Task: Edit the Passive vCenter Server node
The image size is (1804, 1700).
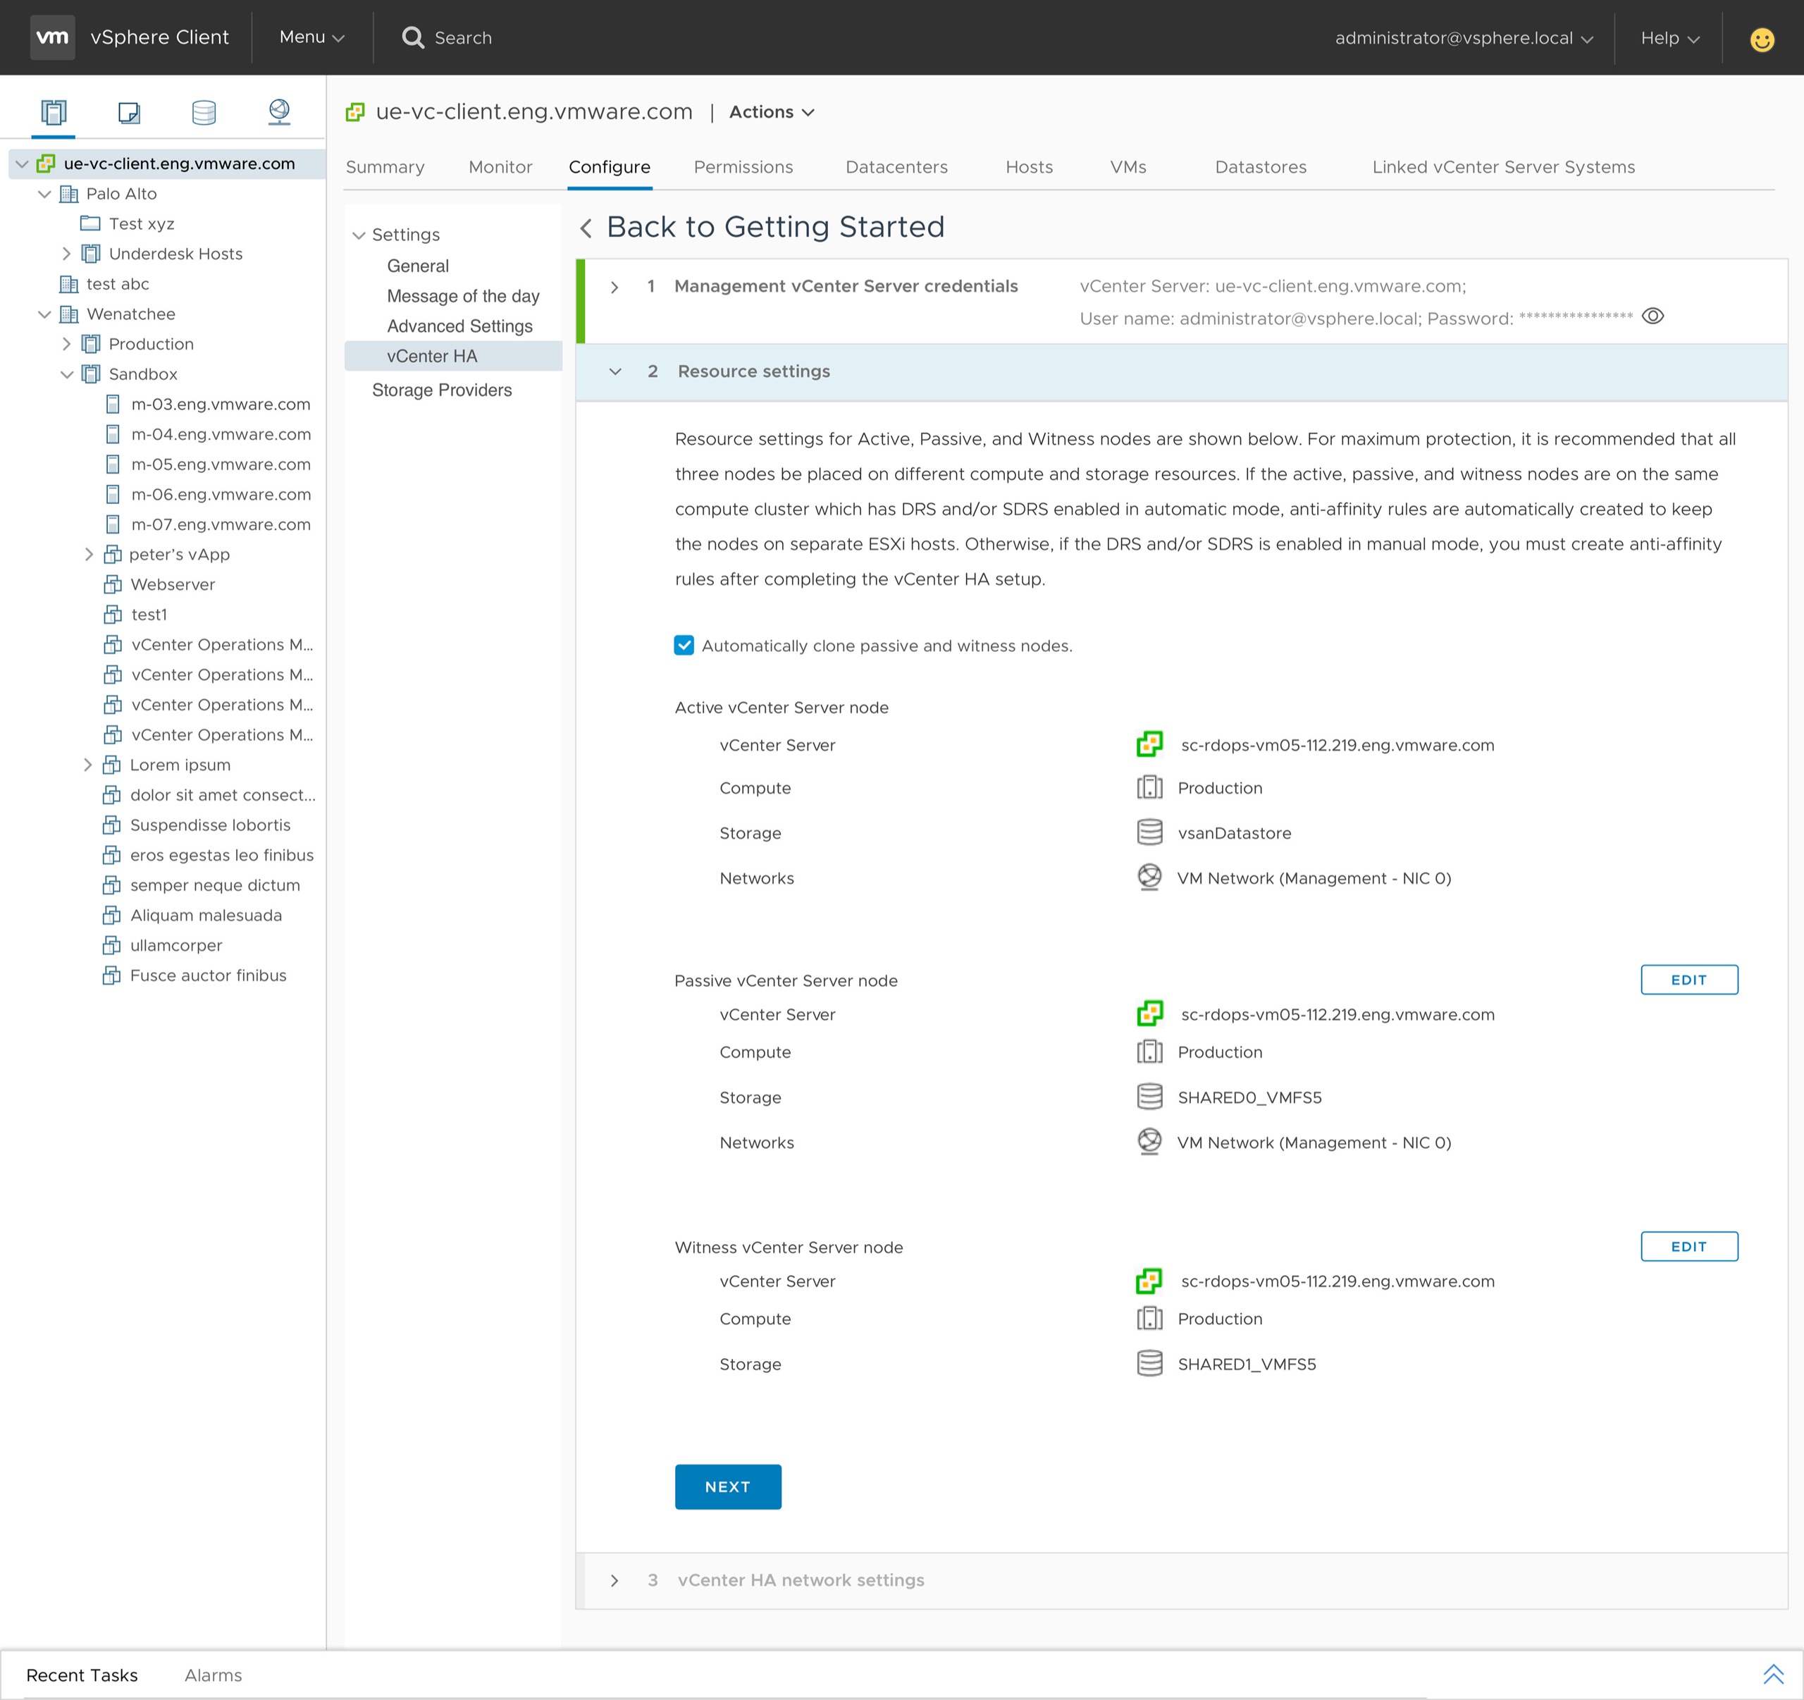Action: click(x=1688, y=980)
